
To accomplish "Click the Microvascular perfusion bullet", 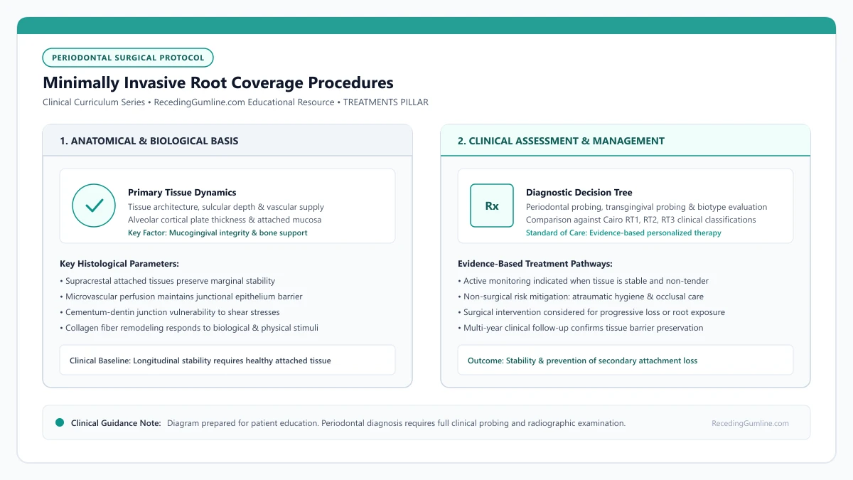I will click(x=181, y=297).
